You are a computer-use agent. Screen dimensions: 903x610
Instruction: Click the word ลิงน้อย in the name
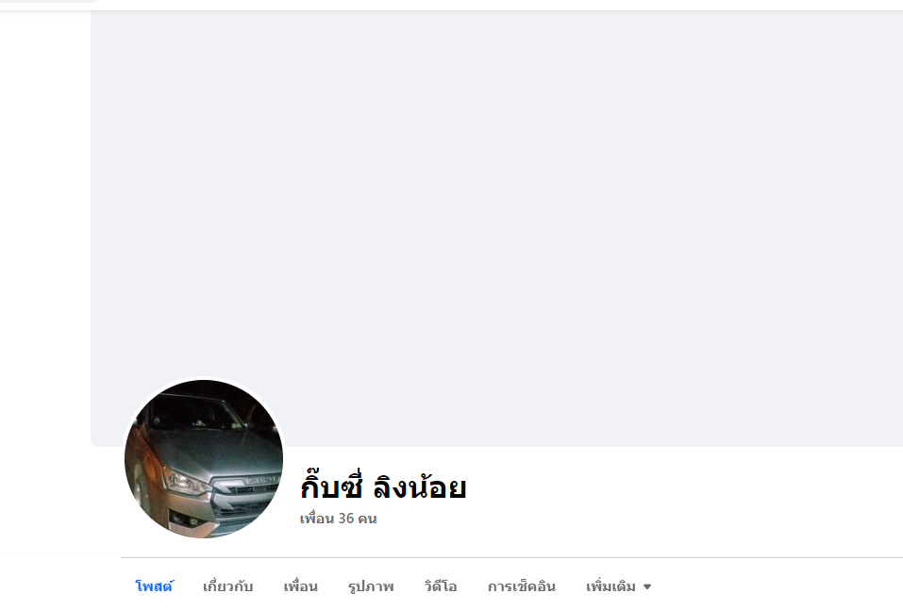click(419, 486)
